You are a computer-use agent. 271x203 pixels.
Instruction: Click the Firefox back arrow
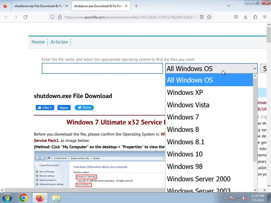click(6, 17)
